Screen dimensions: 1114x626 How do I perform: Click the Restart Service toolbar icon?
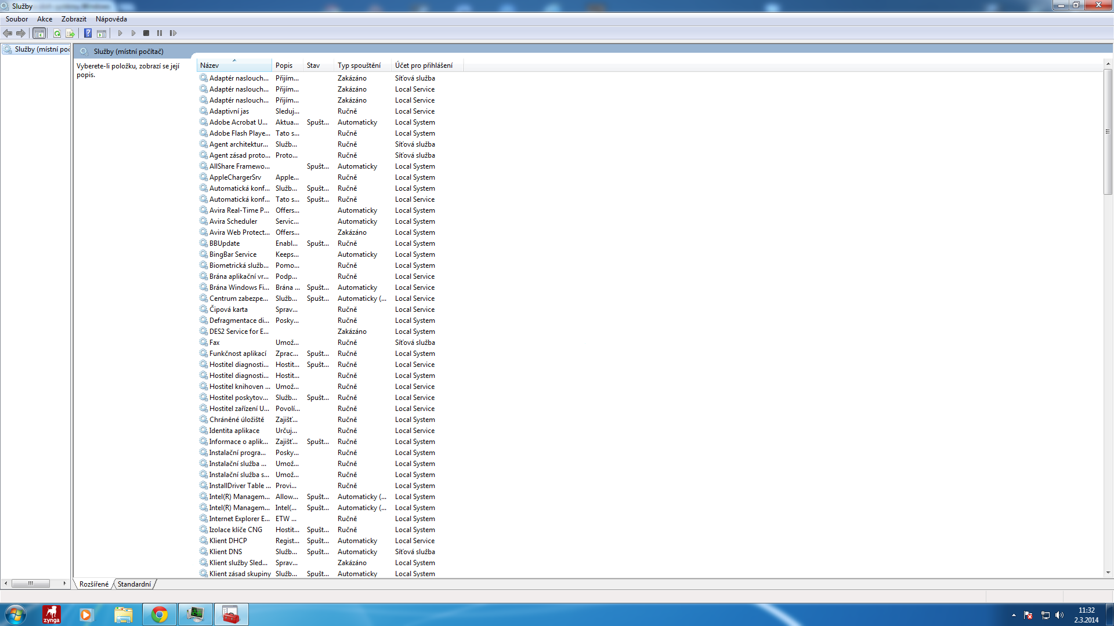(x=173, y=33)
